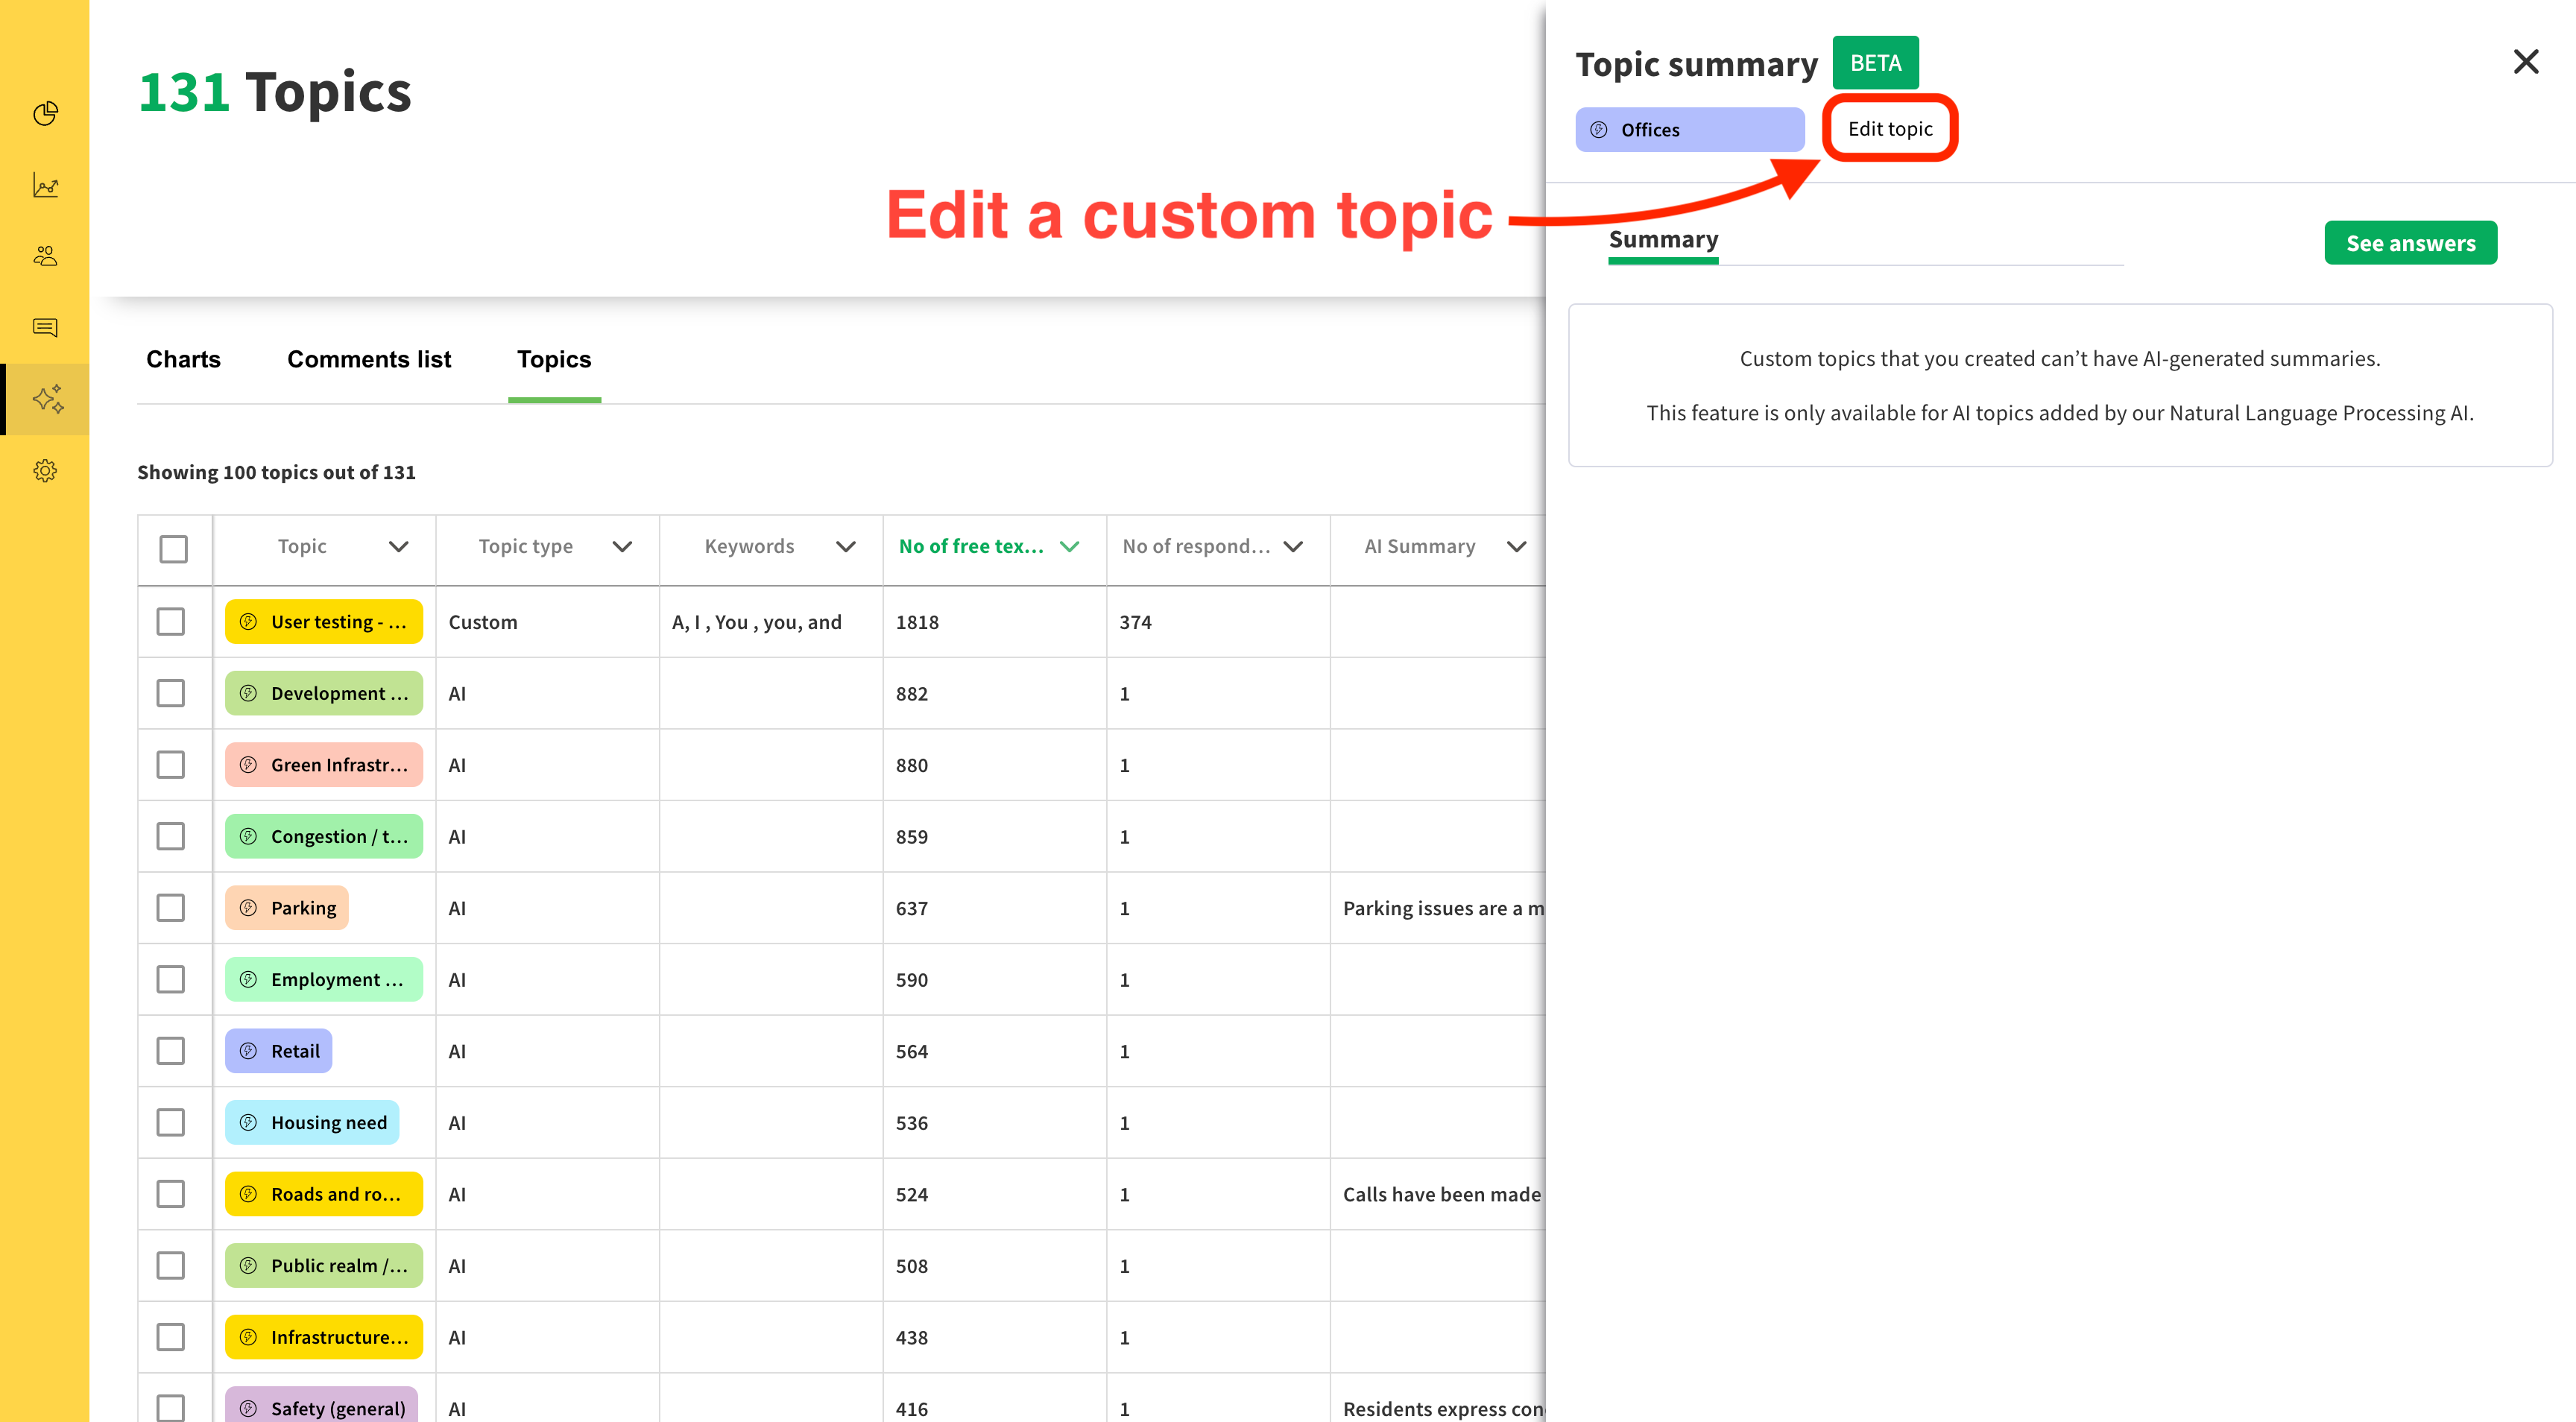The height and width of the screenshot is (1422, 2576).
Task: Check the User testing row checkbox
Action: point(171,622)
